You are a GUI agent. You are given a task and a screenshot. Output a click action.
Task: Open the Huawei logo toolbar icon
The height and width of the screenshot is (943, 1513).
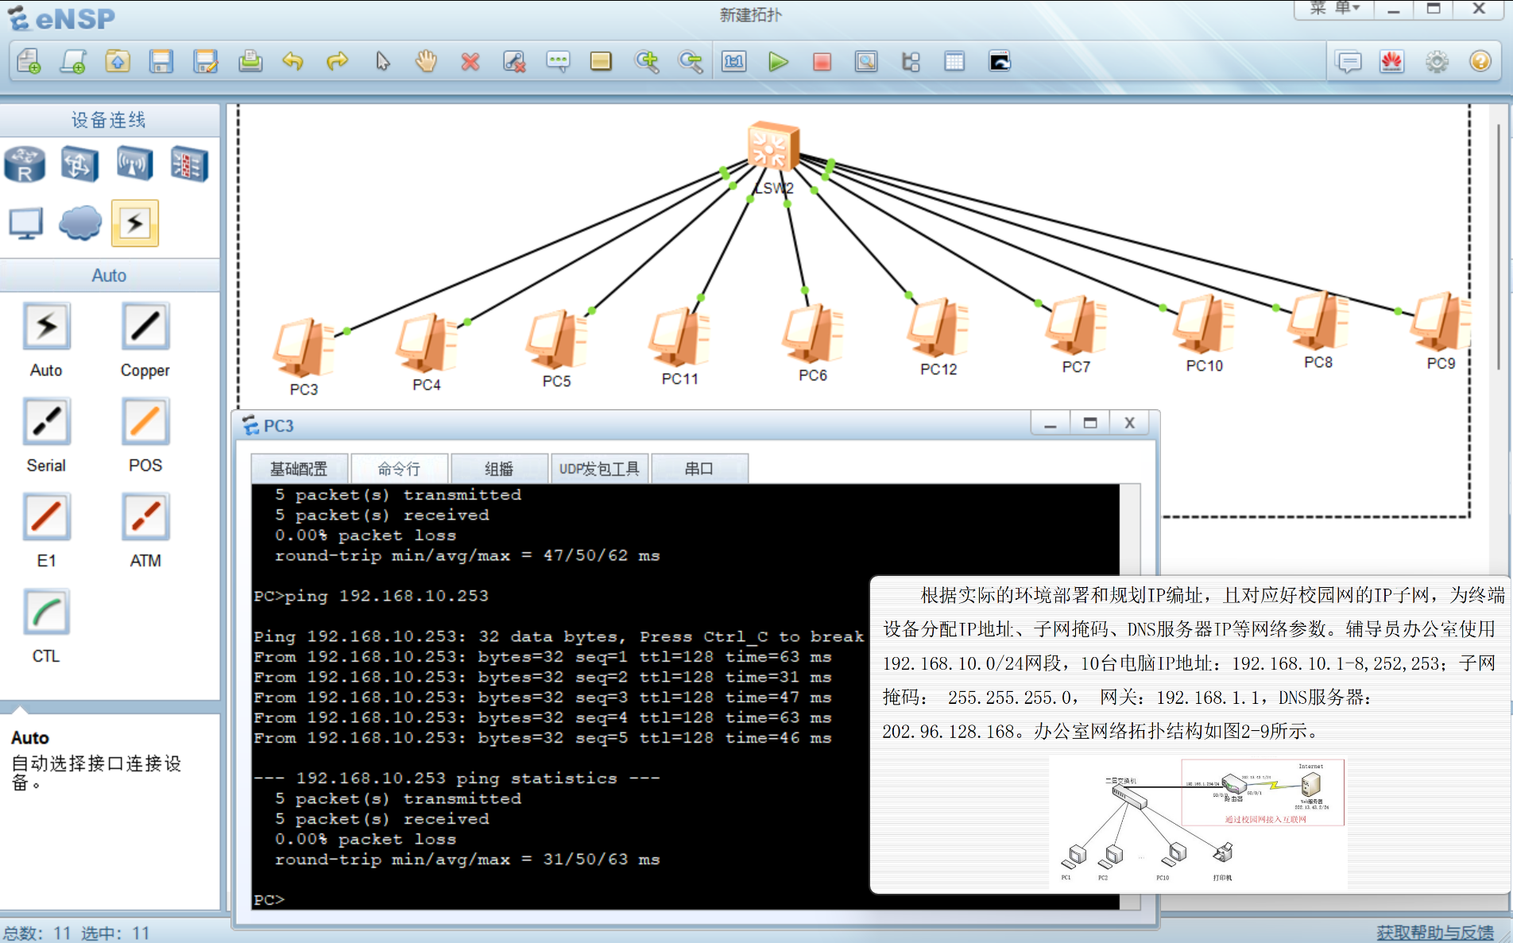(1391, 61)
